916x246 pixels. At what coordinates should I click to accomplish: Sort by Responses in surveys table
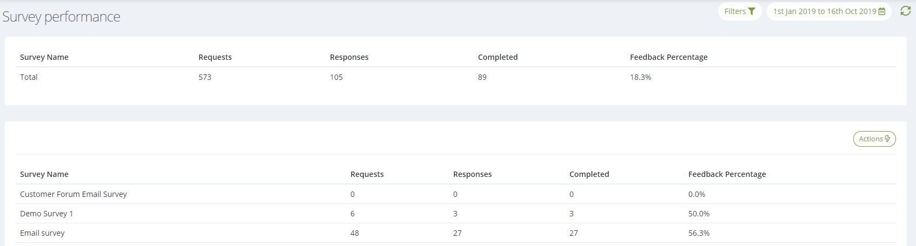click(473, 174)
